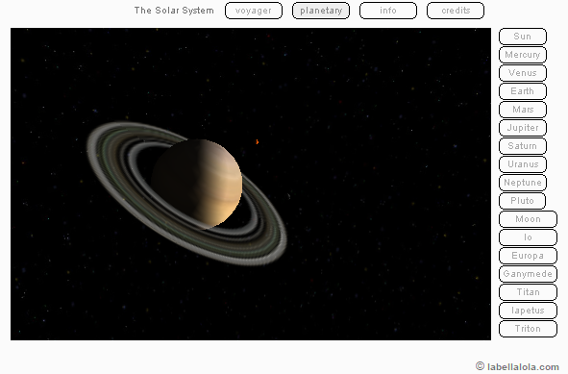Viewport: 568px width, 374px height.
Task: View Pluto
Action: pyautogui.click(x=523, y=200)
